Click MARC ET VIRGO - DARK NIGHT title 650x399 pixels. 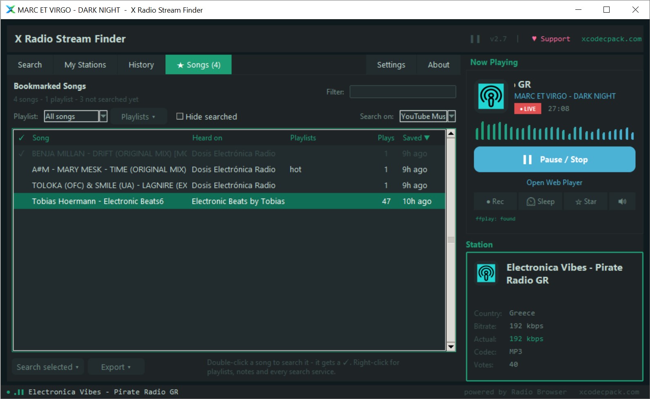pyautogui.click(x=565, y=96)
